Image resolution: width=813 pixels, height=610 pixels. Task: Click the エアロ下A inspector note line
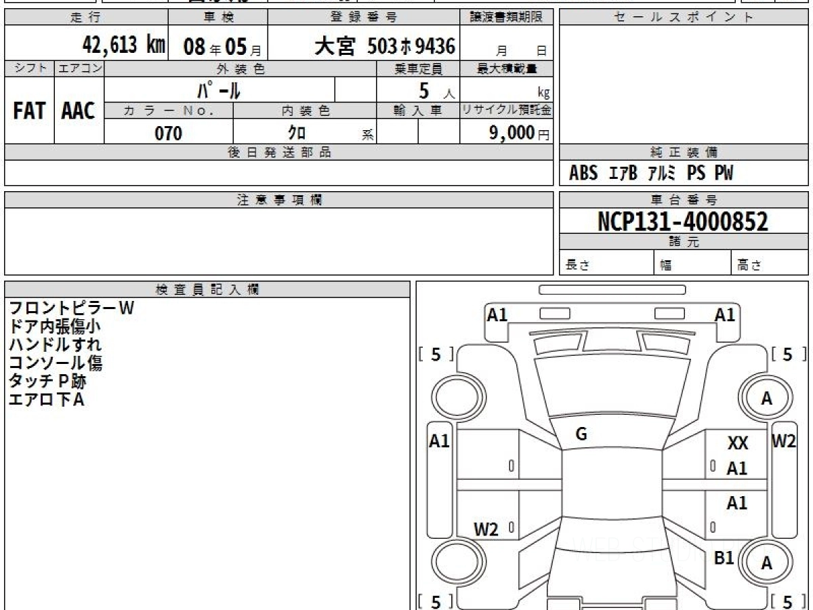point(46,399)
